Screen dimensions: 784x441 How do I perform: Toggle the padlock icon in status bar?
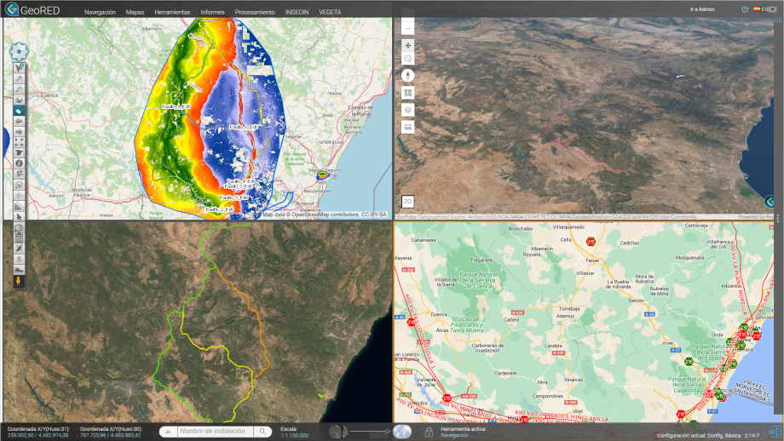429,432
